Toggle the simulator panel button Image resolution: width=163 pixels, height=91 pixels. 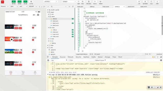tap(13, 2)
